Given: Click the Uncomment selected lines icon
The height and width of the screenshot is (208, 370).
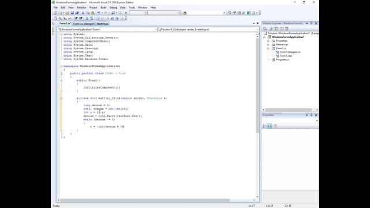Looking at the screenshot, I should [x=91, y=18].
